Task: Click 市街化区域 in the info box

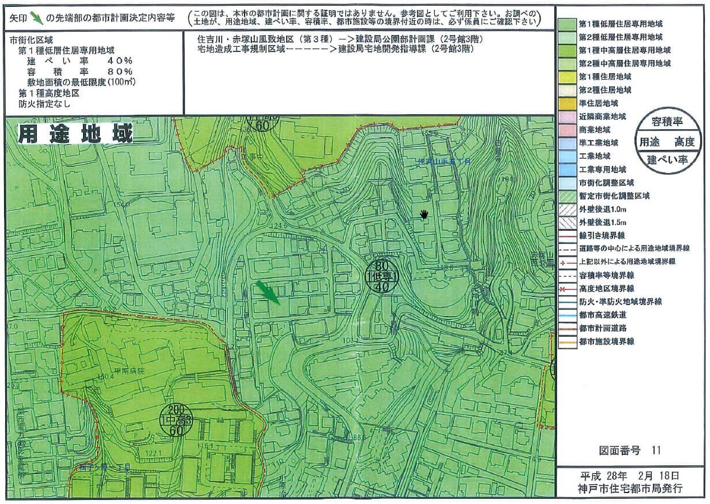Action: 31,42
